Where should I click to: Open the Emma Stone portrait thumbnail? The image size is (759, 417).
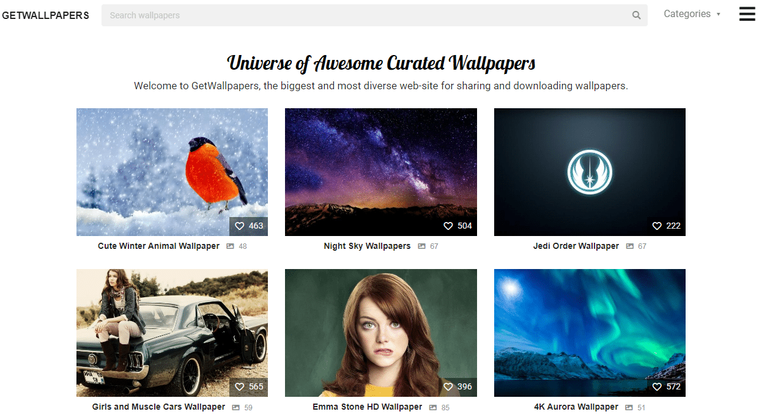(380, 333)
